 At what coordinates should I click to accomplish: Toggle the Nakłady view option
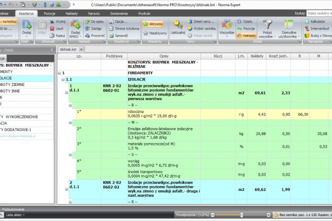coord(246,36)
